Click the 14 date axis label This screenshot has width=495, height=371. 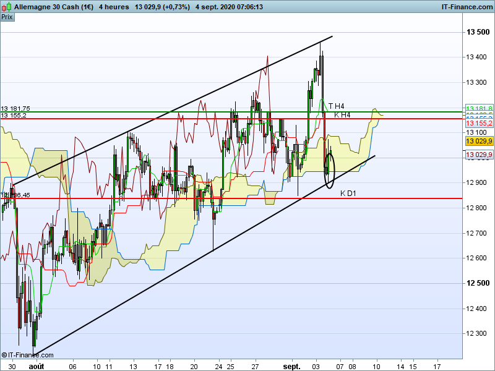[400, 367]
